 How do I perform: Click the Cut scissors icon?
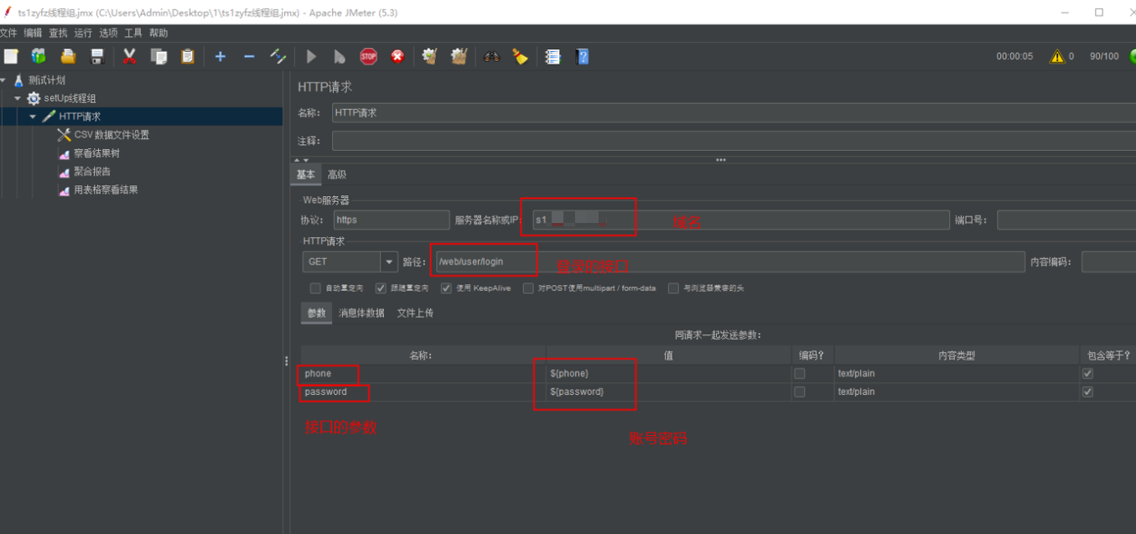pyautogui.click(x=130, y=56)
